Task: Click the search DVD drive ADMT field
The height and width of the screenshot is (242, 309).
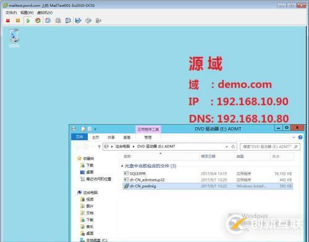Action: [270, 146]
